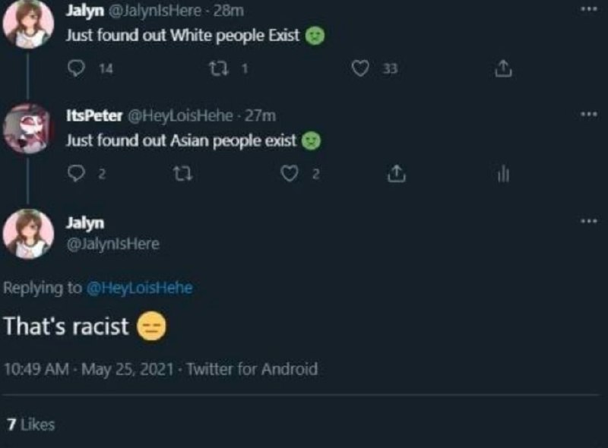Open more options on That's racist tweet
Viewport: 608px width, 448px height.
point(588,221)
